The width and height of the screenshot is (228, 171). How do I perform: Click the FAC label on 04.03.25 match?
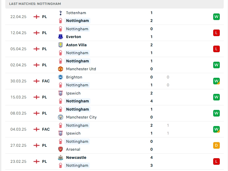click(46, 129)
